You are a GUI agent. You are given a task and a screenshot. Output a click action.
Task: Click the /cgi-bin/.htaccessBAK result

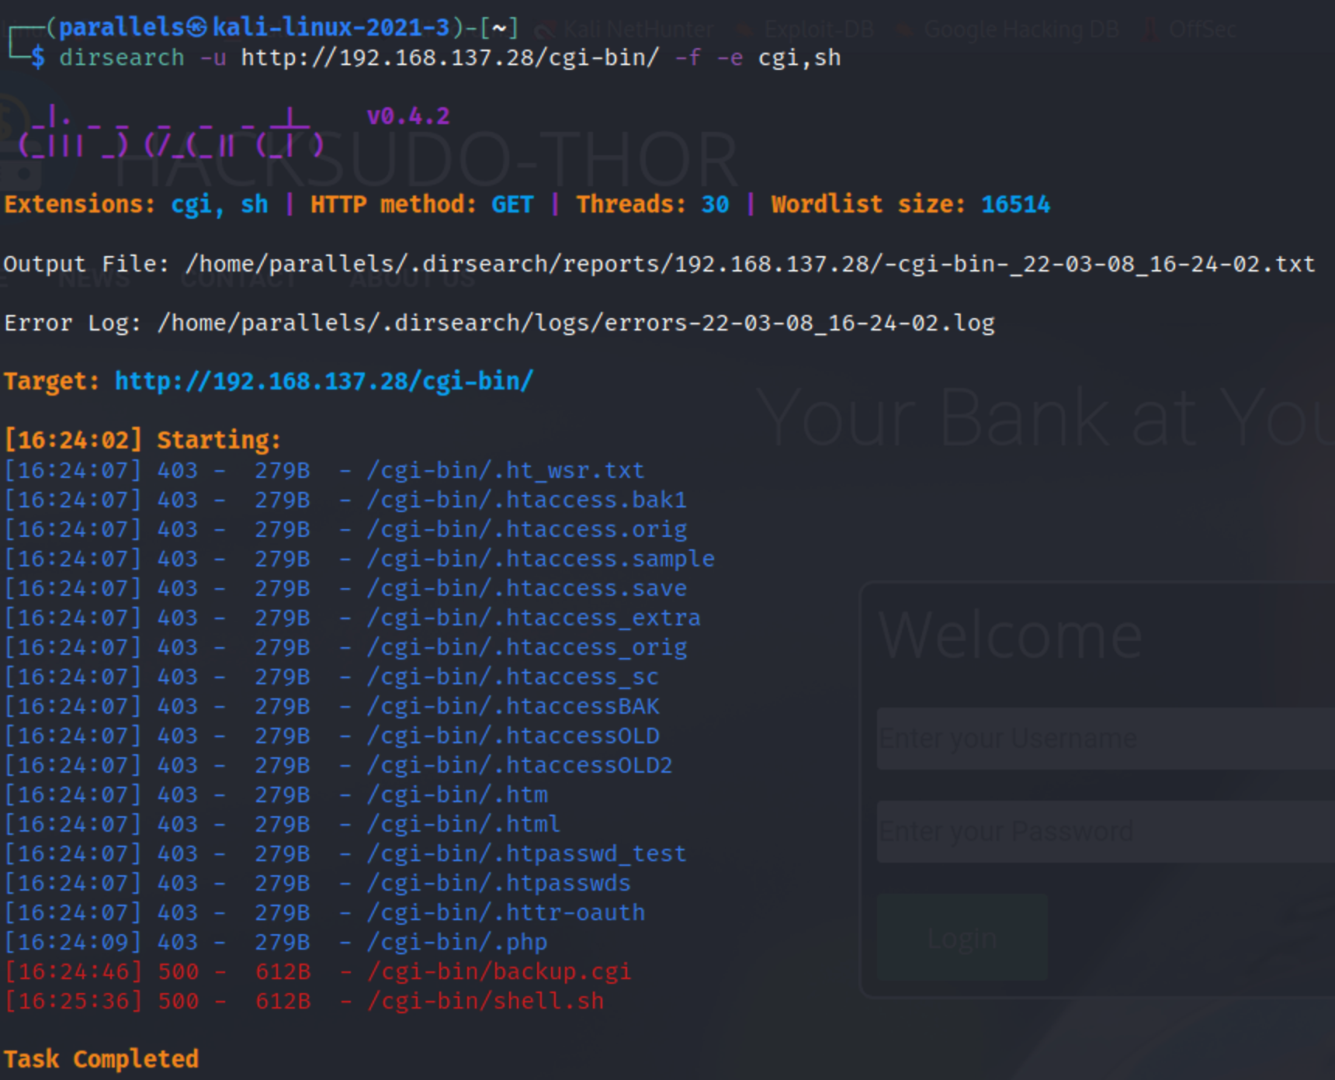click(512, 706)
